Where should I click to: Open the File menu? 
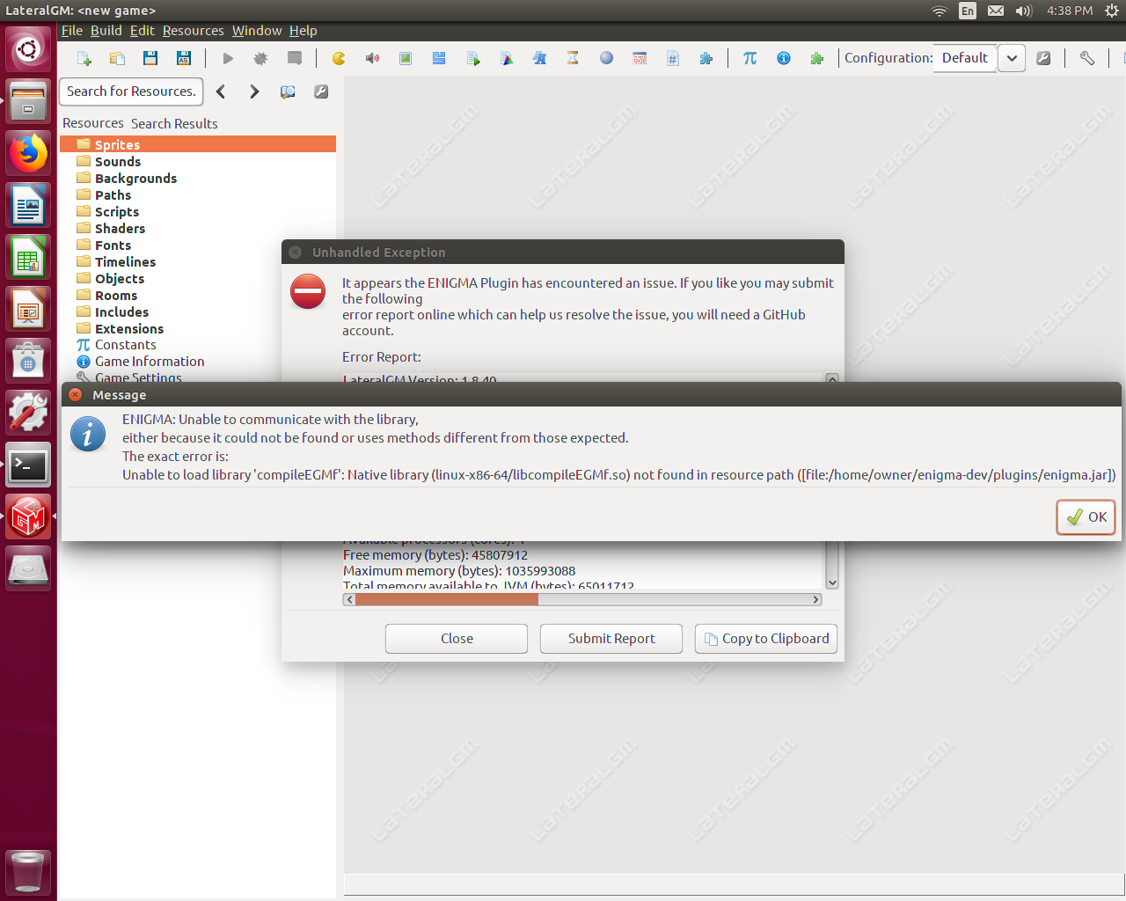coord(72,31)
